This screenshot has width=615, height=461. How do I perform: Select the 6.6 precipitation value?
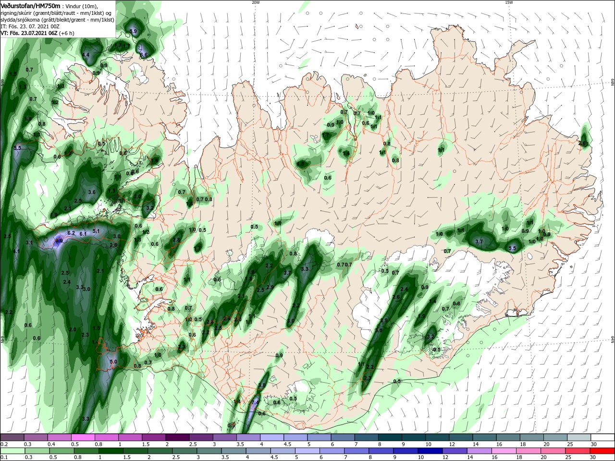tap(144, 55)
